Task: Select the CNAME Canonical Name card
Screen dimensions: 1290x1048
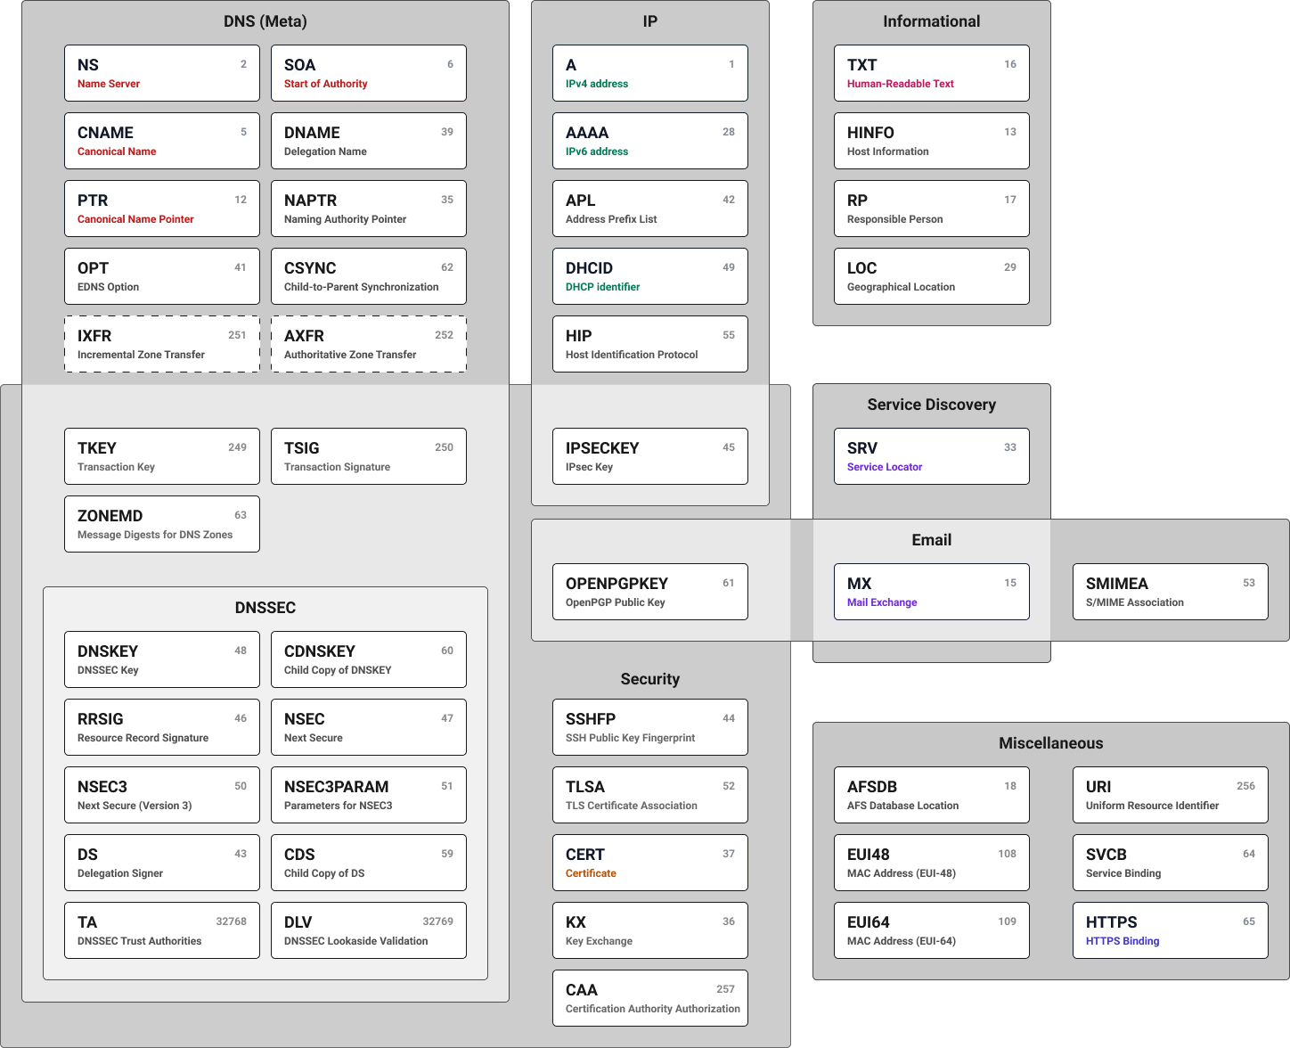Action: (x=161, y=141)
